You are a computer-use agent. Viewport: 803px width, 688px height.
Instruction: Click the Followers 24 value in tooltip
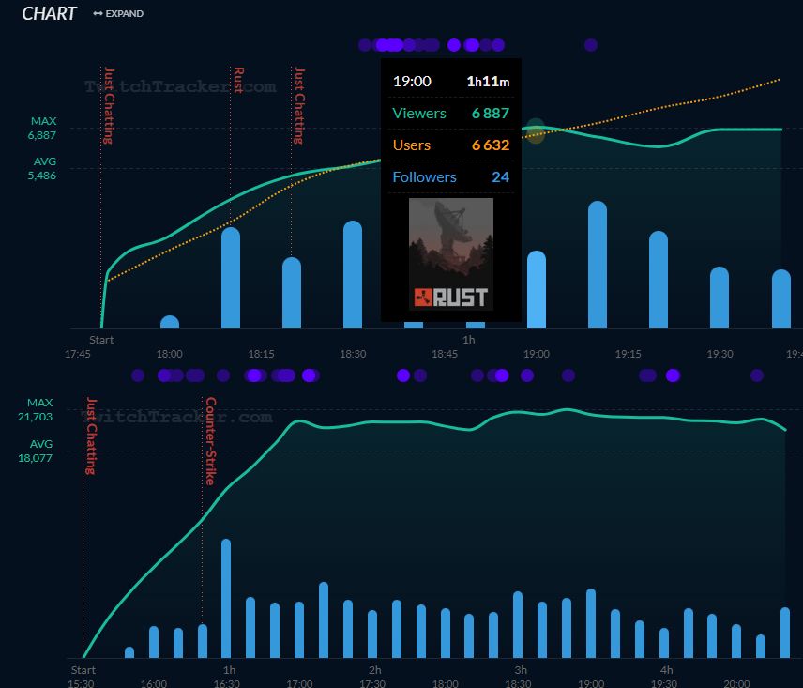coord(500,177)
